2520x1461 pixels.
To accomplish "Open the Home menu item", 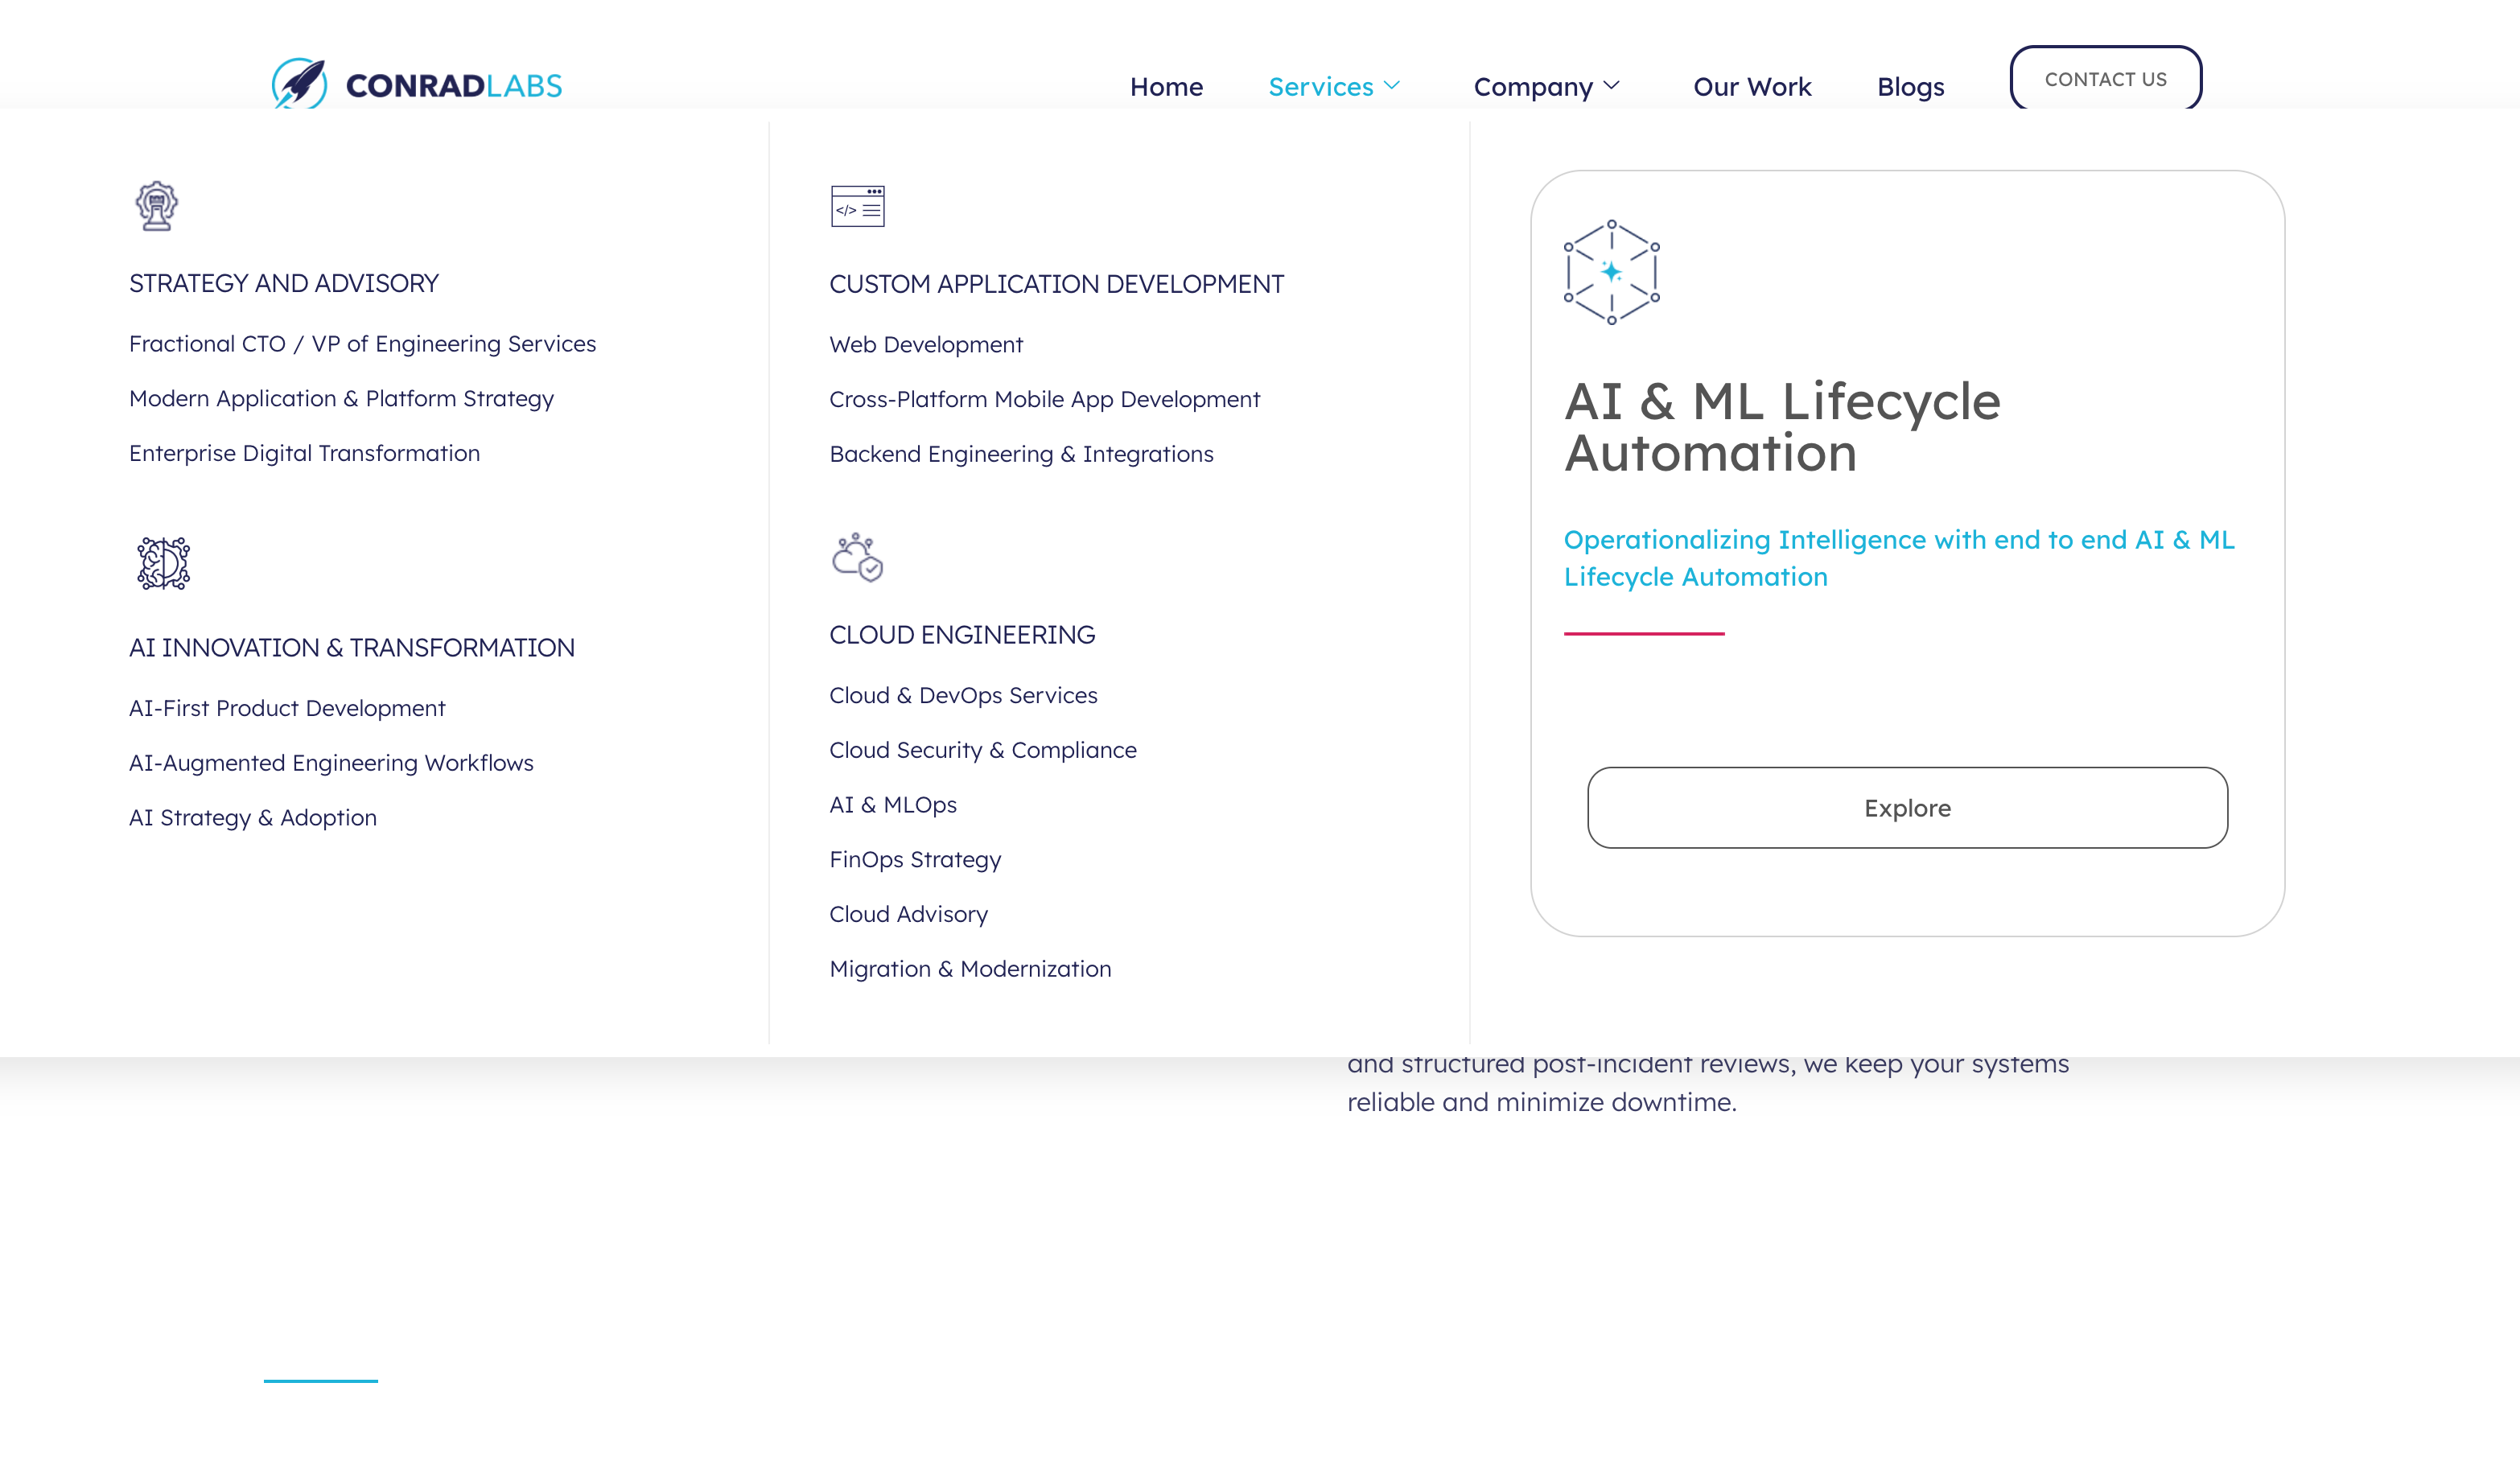I will point(1166,87).
